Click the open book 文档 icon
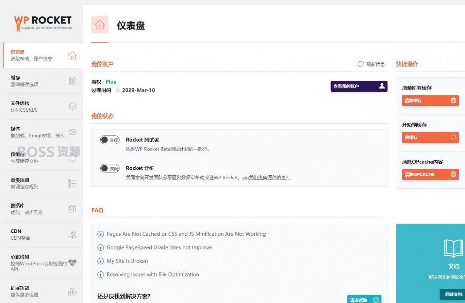 pyautogui.click(x=454, y=248)
